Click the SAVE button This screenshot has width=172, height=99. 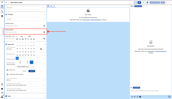[x=163, y=2]
